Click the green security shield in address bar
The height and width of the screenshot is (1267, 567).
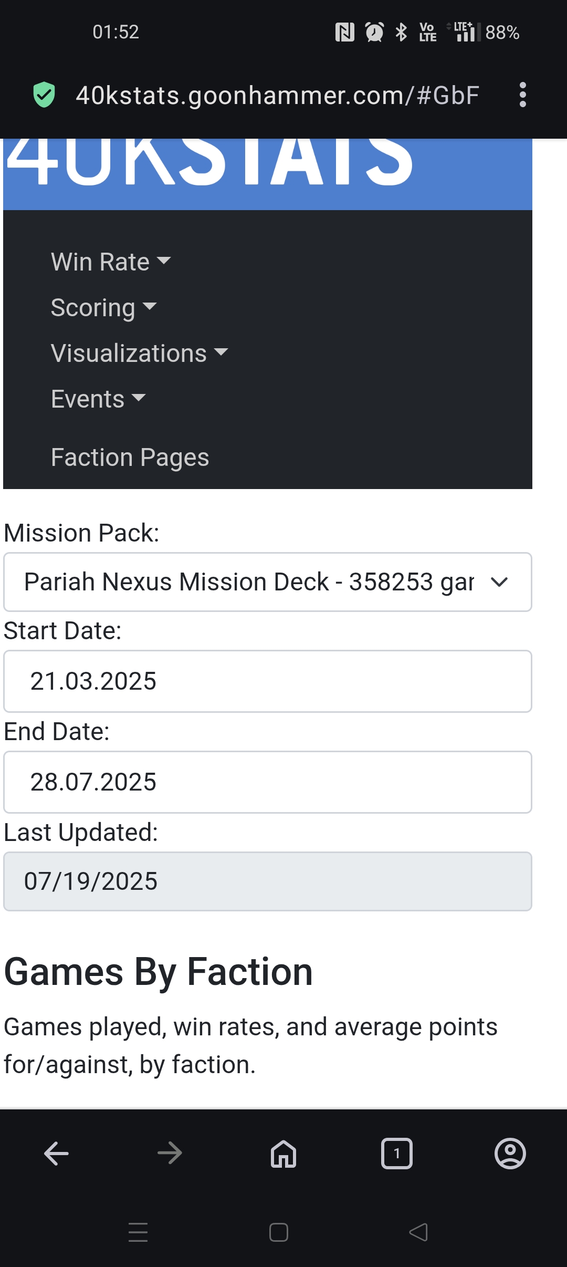tap(44, 95)
